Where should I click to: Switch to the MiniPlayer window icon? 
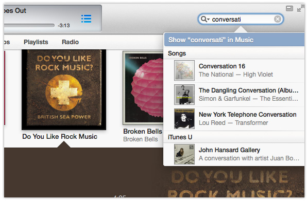click(x=289, y=8)
